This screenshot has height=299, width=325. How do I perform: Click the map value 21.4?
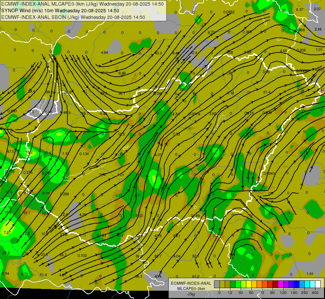pyautogui.click(x=267, y=92)
